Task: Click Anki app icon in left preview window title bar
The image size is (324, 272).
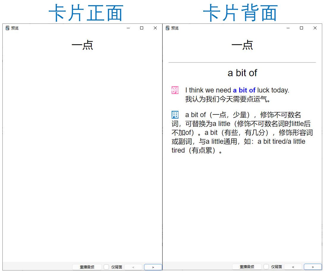Action: click(7, 28)
